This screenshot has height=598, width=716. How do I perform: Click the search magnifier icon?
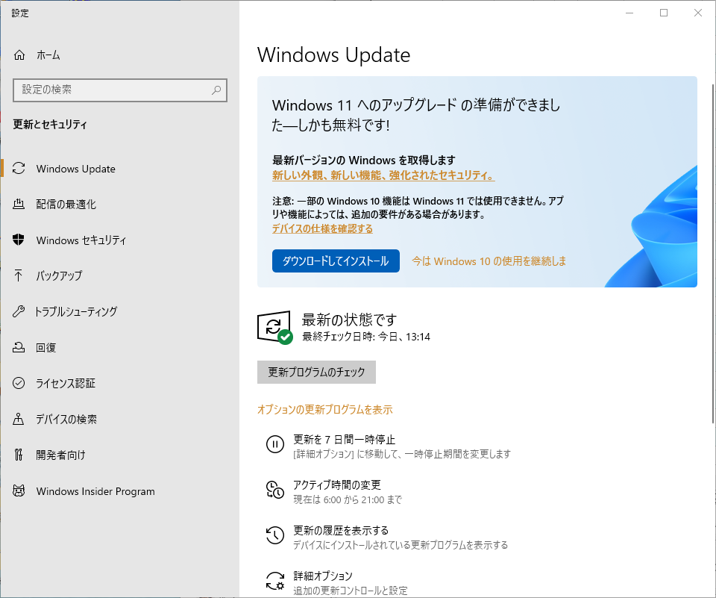[216, 90]
